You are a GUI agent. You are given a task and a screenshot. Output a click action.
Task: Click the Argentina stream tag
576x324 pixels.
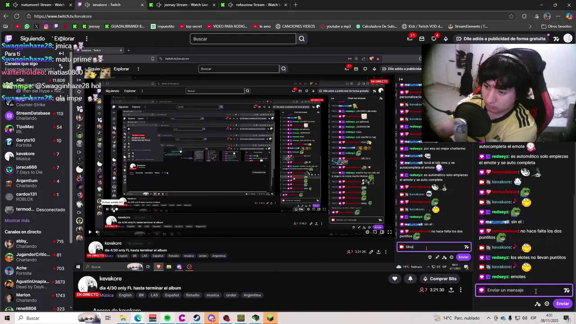[x=252, y=295]
